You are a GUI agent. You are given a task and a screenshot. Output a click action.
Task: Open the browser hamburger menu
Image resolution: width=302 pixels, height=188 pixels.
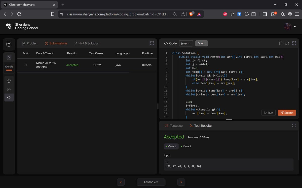point(297,14)
